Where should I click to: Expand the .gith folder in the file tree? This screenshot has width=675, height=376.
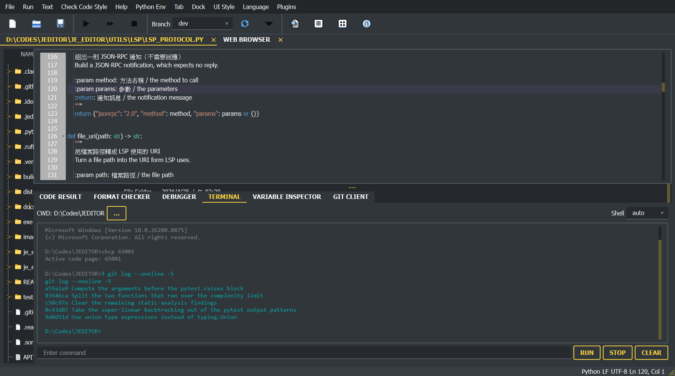click(9, 86)
